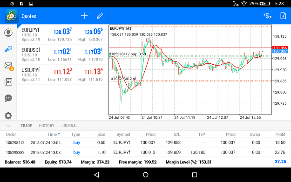Click total profit 37.26
This screenshot has height=182, width=291.
click(x=280, y=162)
